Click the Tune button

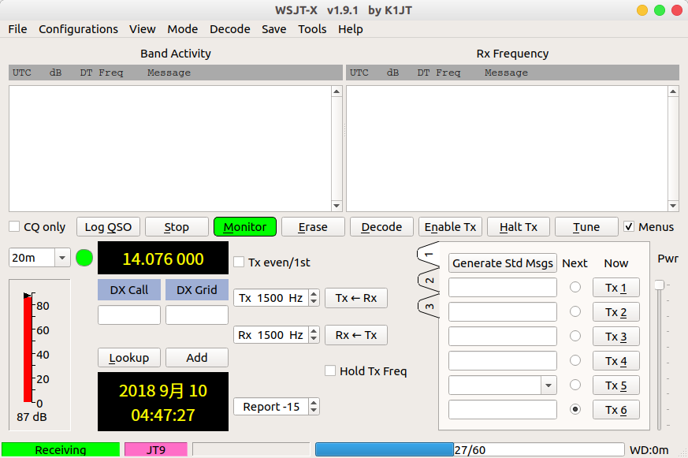586,227
